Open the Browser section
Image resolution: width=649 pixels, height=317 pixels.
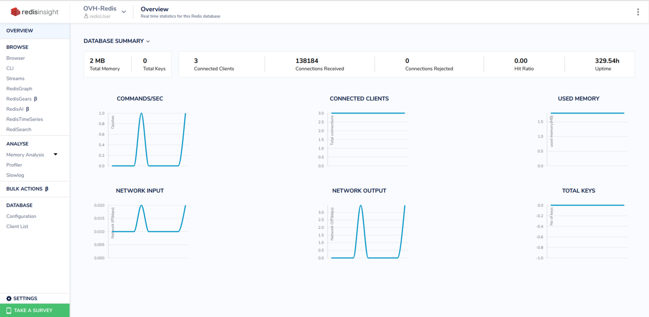tap(16, 58)
